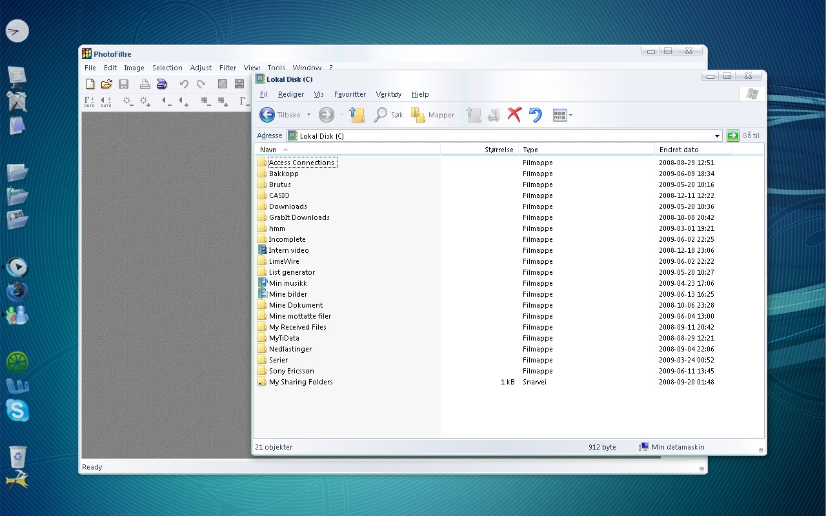
Task: Open the Favoritter menu
Action: pos(350,94)
